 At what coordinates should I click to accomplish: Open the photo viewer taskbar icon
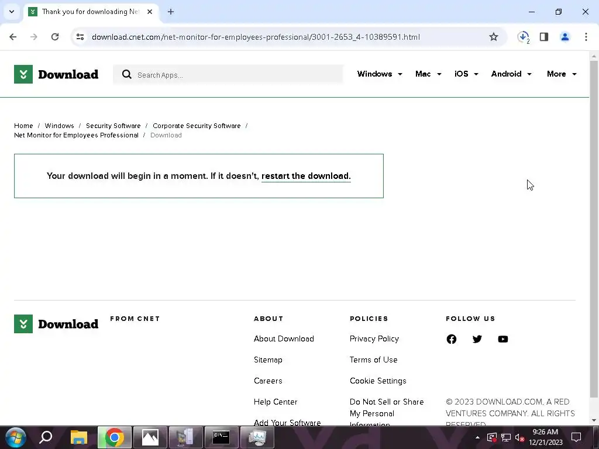150,437
